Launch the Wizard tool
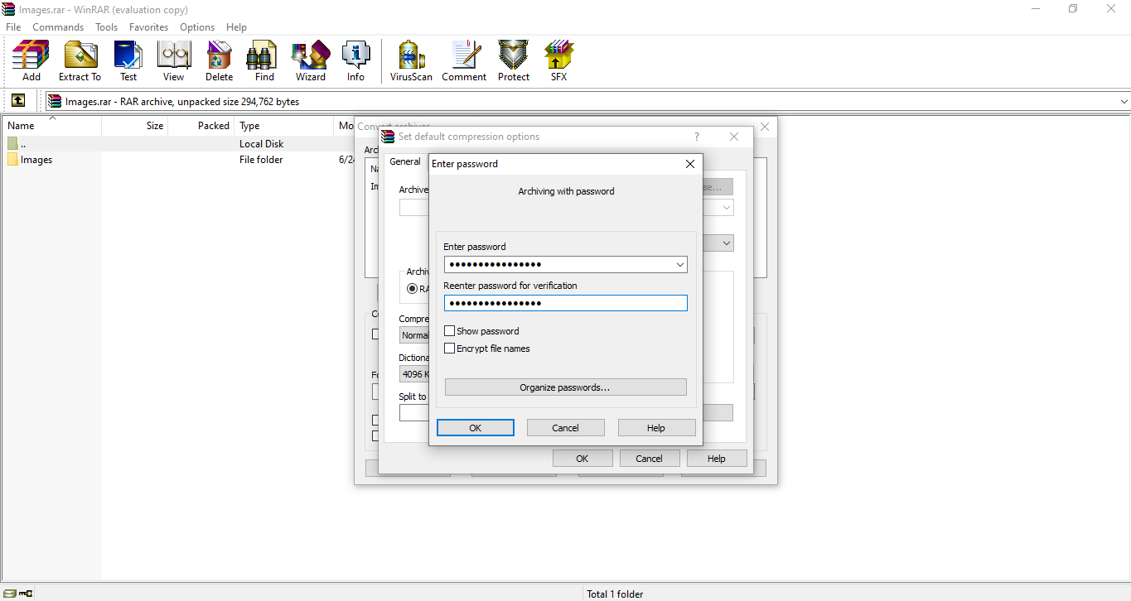The width and height of the screenshot is (1131, 601). (x=311, y=61)
